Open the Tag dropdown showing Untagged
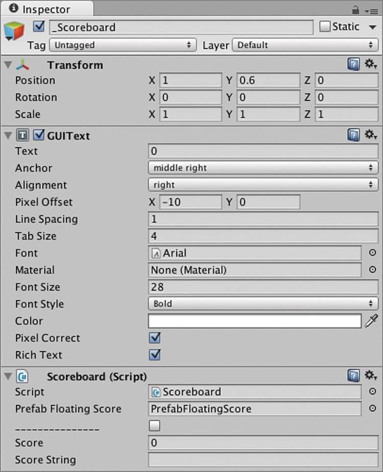 click(123, 45)
